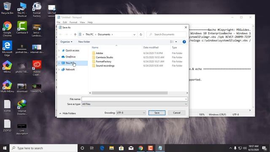Open the Notepad Format menu
The image size is (270, 152).
click(73, 22)
